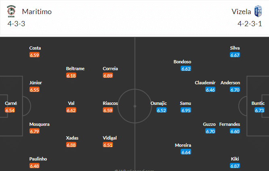Select Vizela striker Osmajic

pyautogui.click(x=158, y=103)
